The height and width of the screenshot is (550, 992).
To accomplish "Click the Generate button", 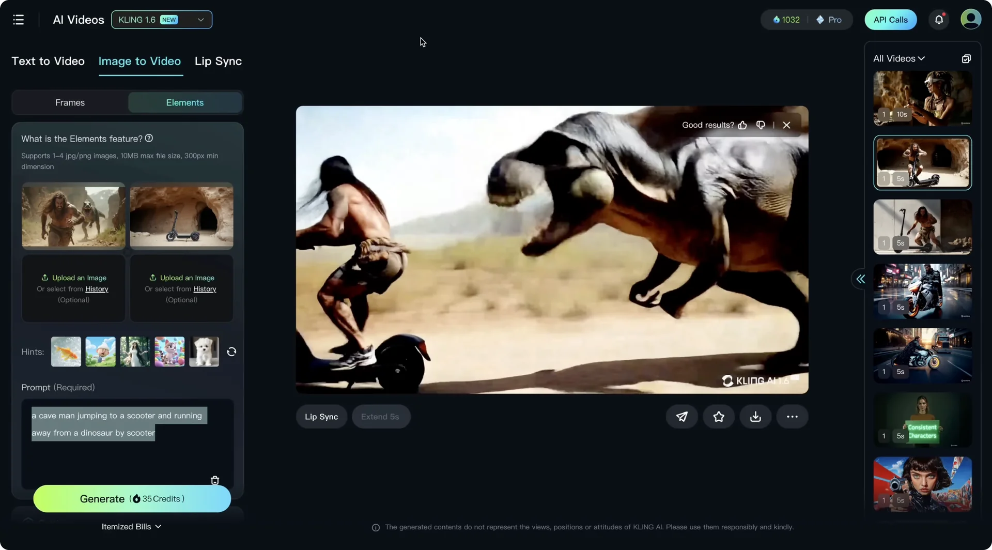I will (132, 499).
